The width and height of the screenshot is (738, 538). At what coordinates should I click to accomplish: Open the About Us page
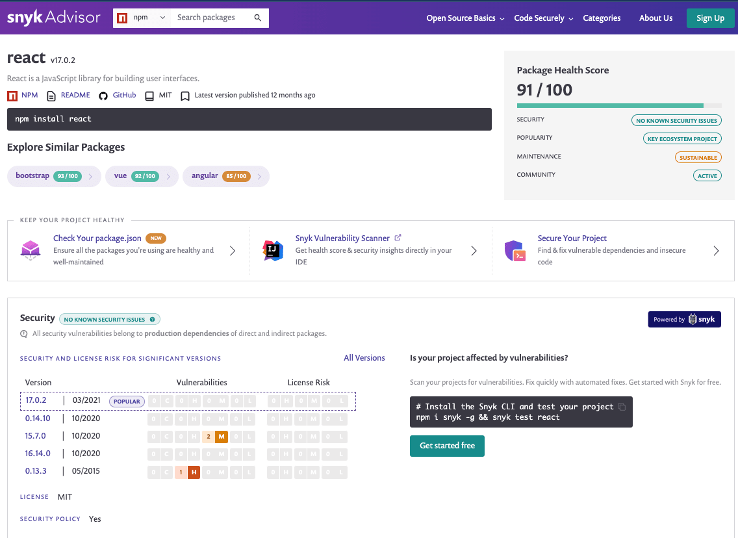pyautogui.click(x=655, y=18)
